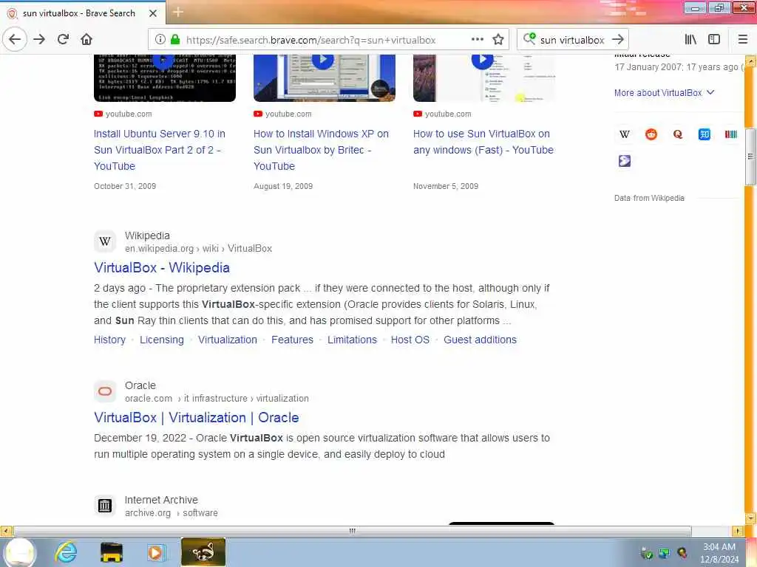Open How to Install Windows XP link
The height and width of the screenshot is (567, 757).
pos(321,150)
